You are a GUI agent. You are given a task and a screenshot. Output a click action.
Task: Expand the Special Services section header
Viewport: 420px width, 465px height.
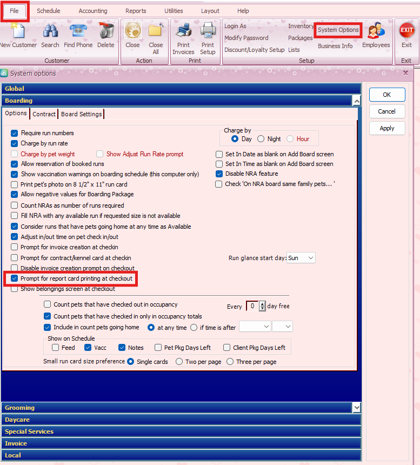(181, 431)
